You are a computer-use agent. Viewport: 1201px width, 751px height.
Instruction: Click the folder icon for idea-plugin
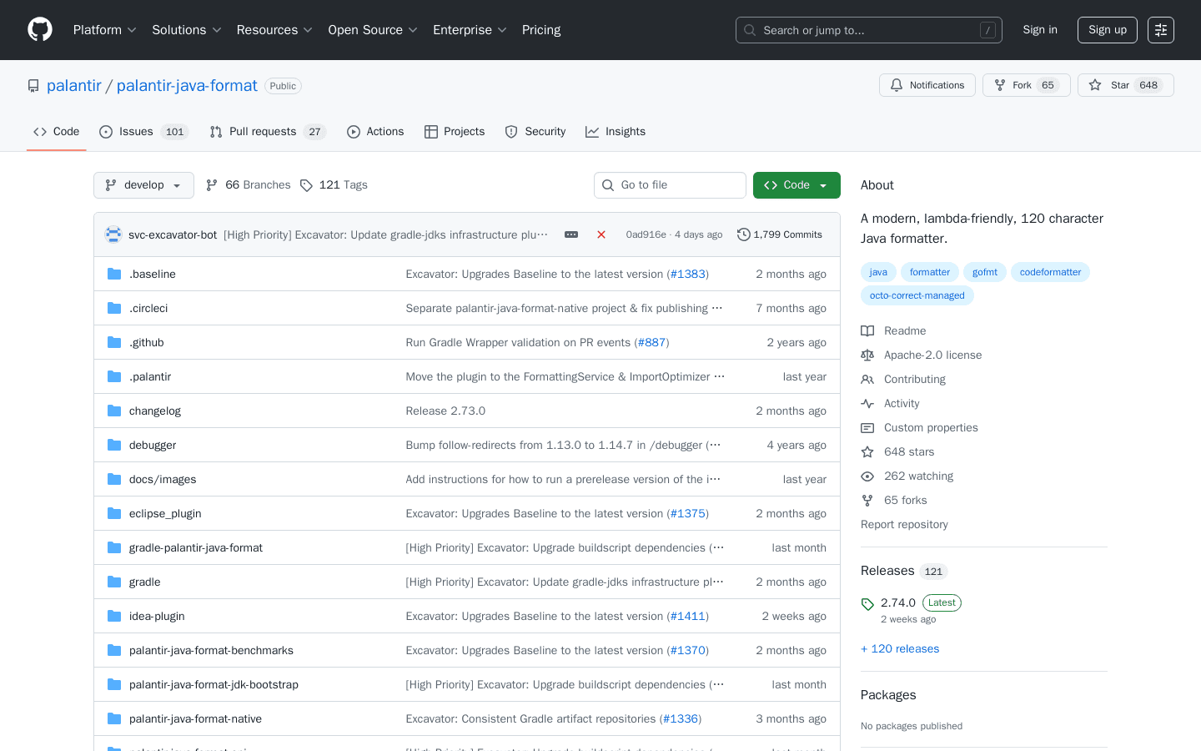114,616
